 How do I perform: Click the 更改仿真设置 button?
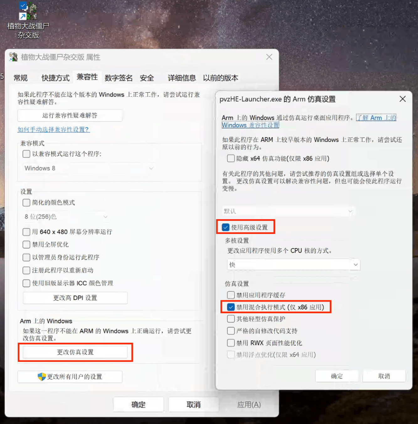pos(75,352)
